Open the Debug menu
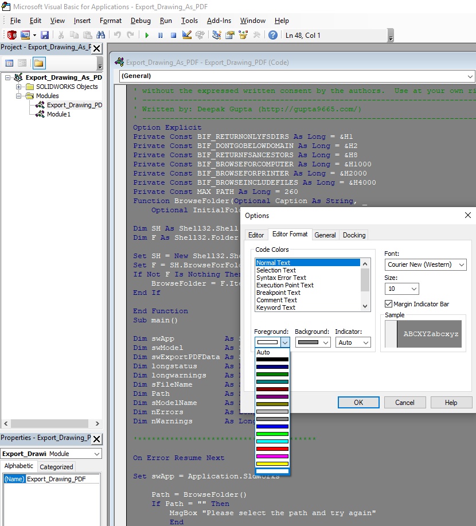The image size is (476, 526). pos(141,21)
